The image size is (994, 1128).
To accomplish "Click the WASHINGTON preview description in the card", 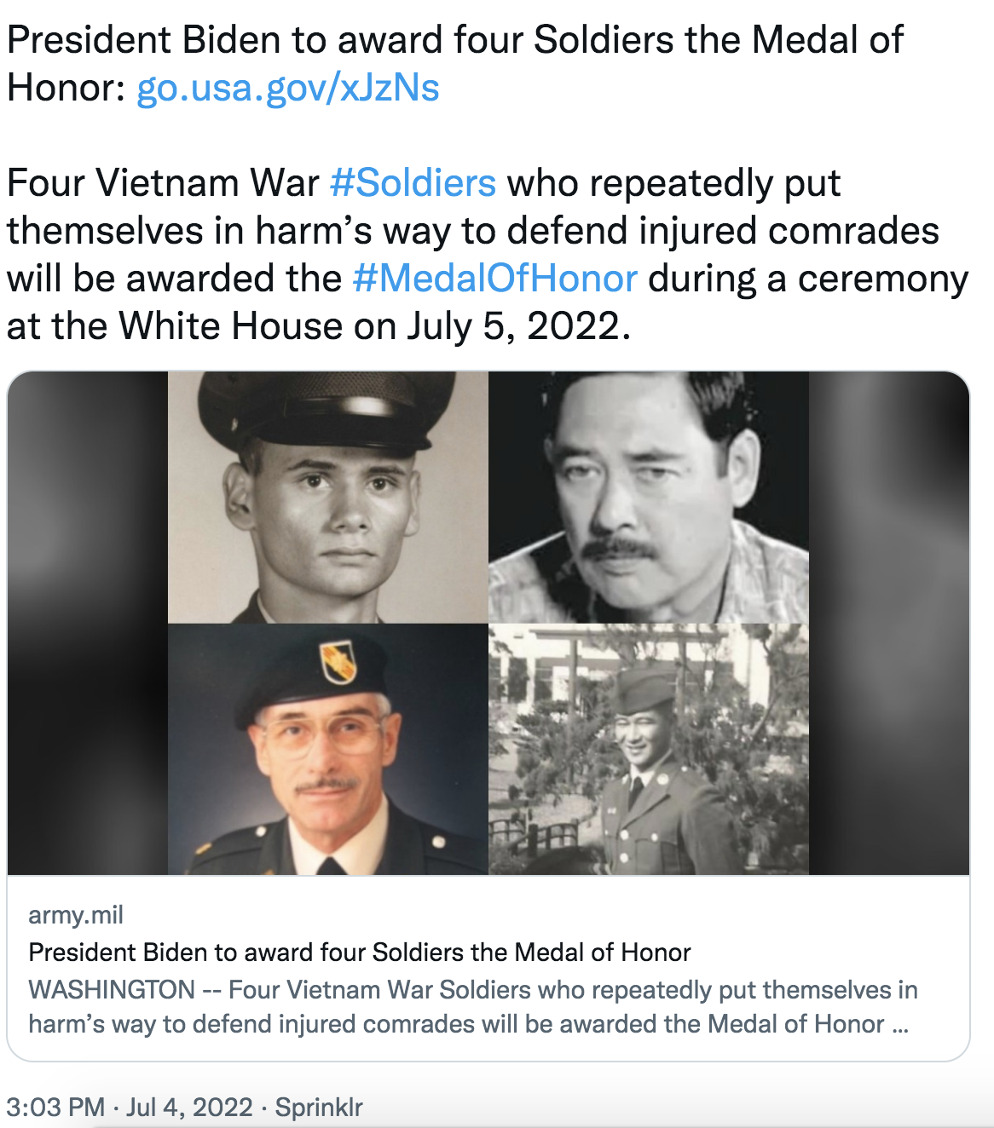I will pos(469,1007).
